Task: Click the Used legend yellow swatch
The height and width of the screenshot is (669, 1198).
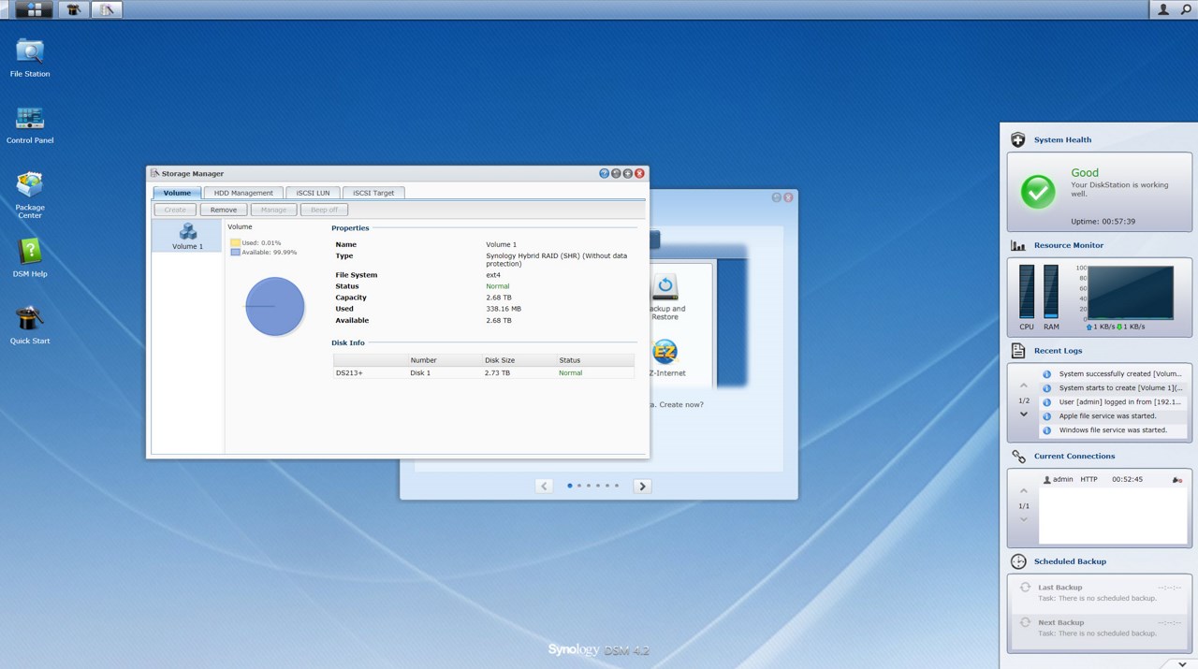Action: [x=236, y=242]
